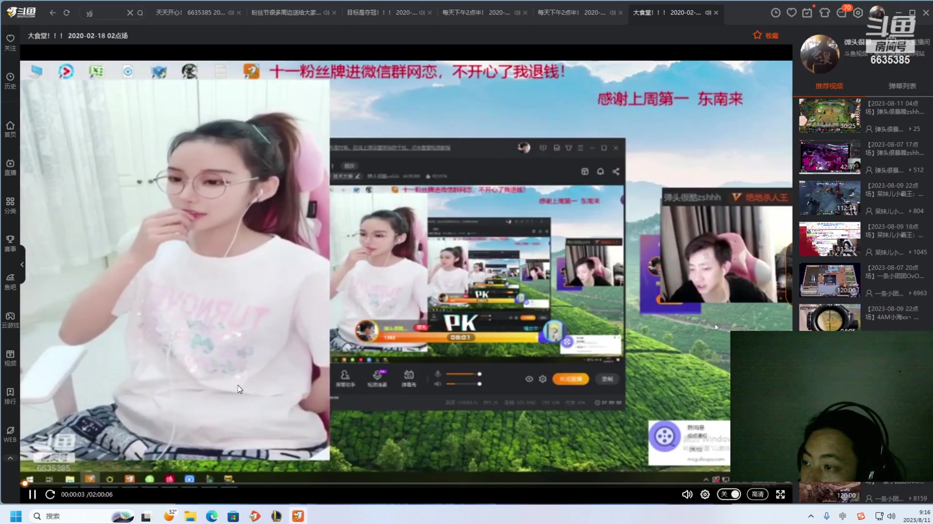
Task: Go back with the left arrow button
Action: click(x=52, y=13)
